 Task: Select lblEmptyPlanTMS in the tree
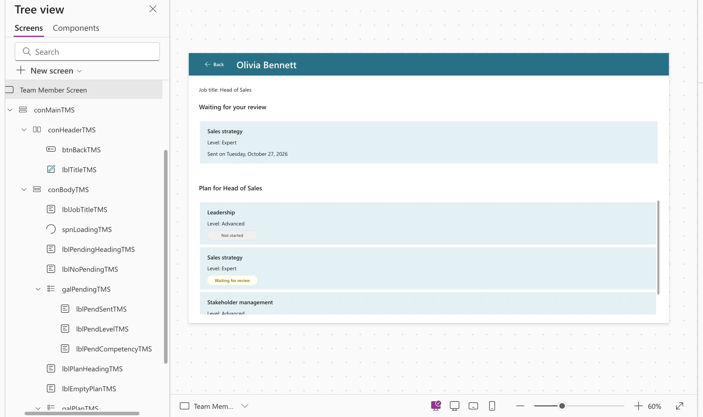pos(89,389)
